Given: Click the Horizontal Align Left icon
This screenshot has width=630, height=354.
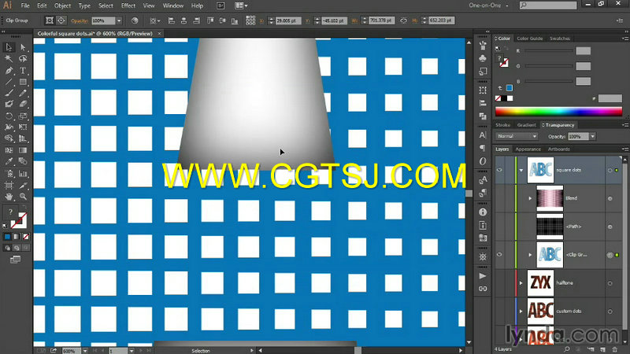Looking at the screenshot, I should (x=172, y=20).
